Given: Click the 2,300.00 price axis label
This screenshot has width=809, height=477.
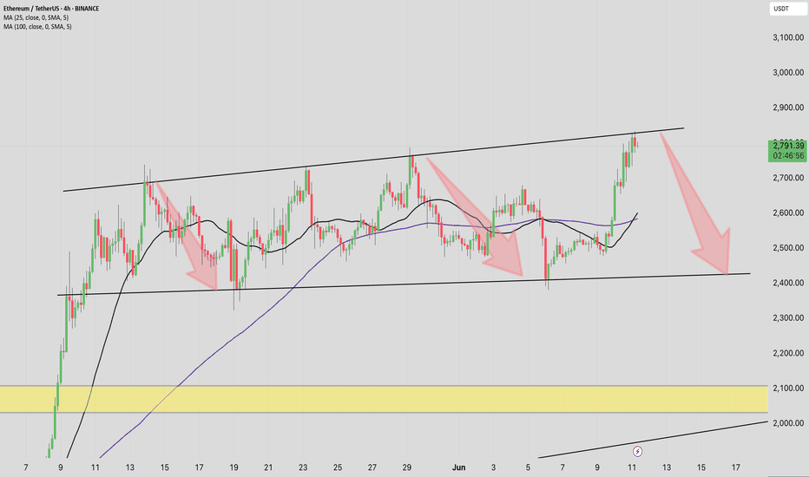Looking at the screenshot, I should (x=788, y=317).
